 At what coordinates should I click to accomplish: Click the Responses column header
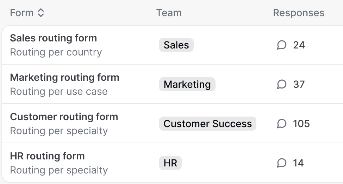(298, 13)
